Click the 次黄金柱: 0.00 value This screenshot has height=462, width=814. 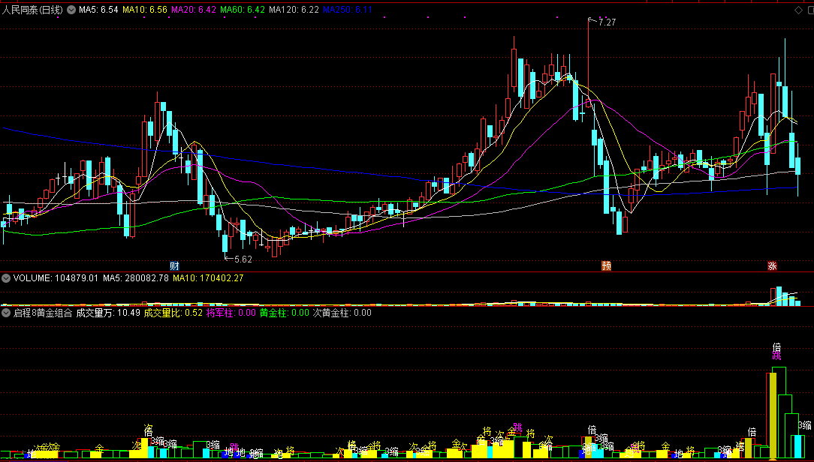[342, 313]
